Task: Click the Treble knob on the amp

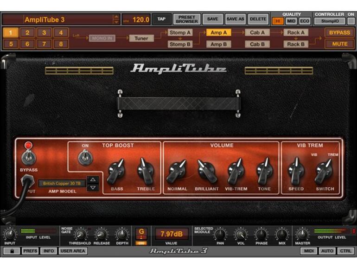Action: pos(145,171)
